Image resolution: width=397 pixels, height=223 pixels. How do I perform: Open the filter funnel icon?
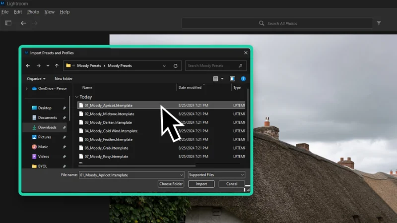[379, 23]
